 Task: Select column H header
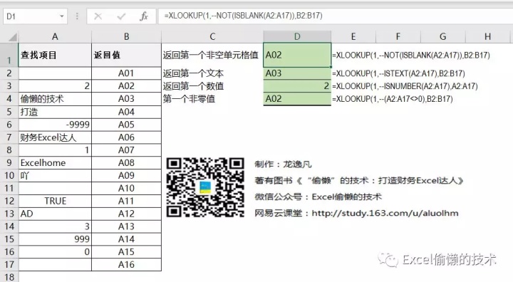point(487,36)
